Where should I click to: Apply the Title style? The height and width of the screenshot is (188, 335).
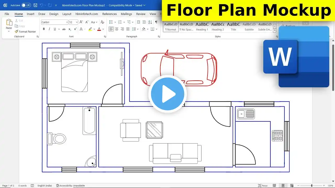(233, 27)
